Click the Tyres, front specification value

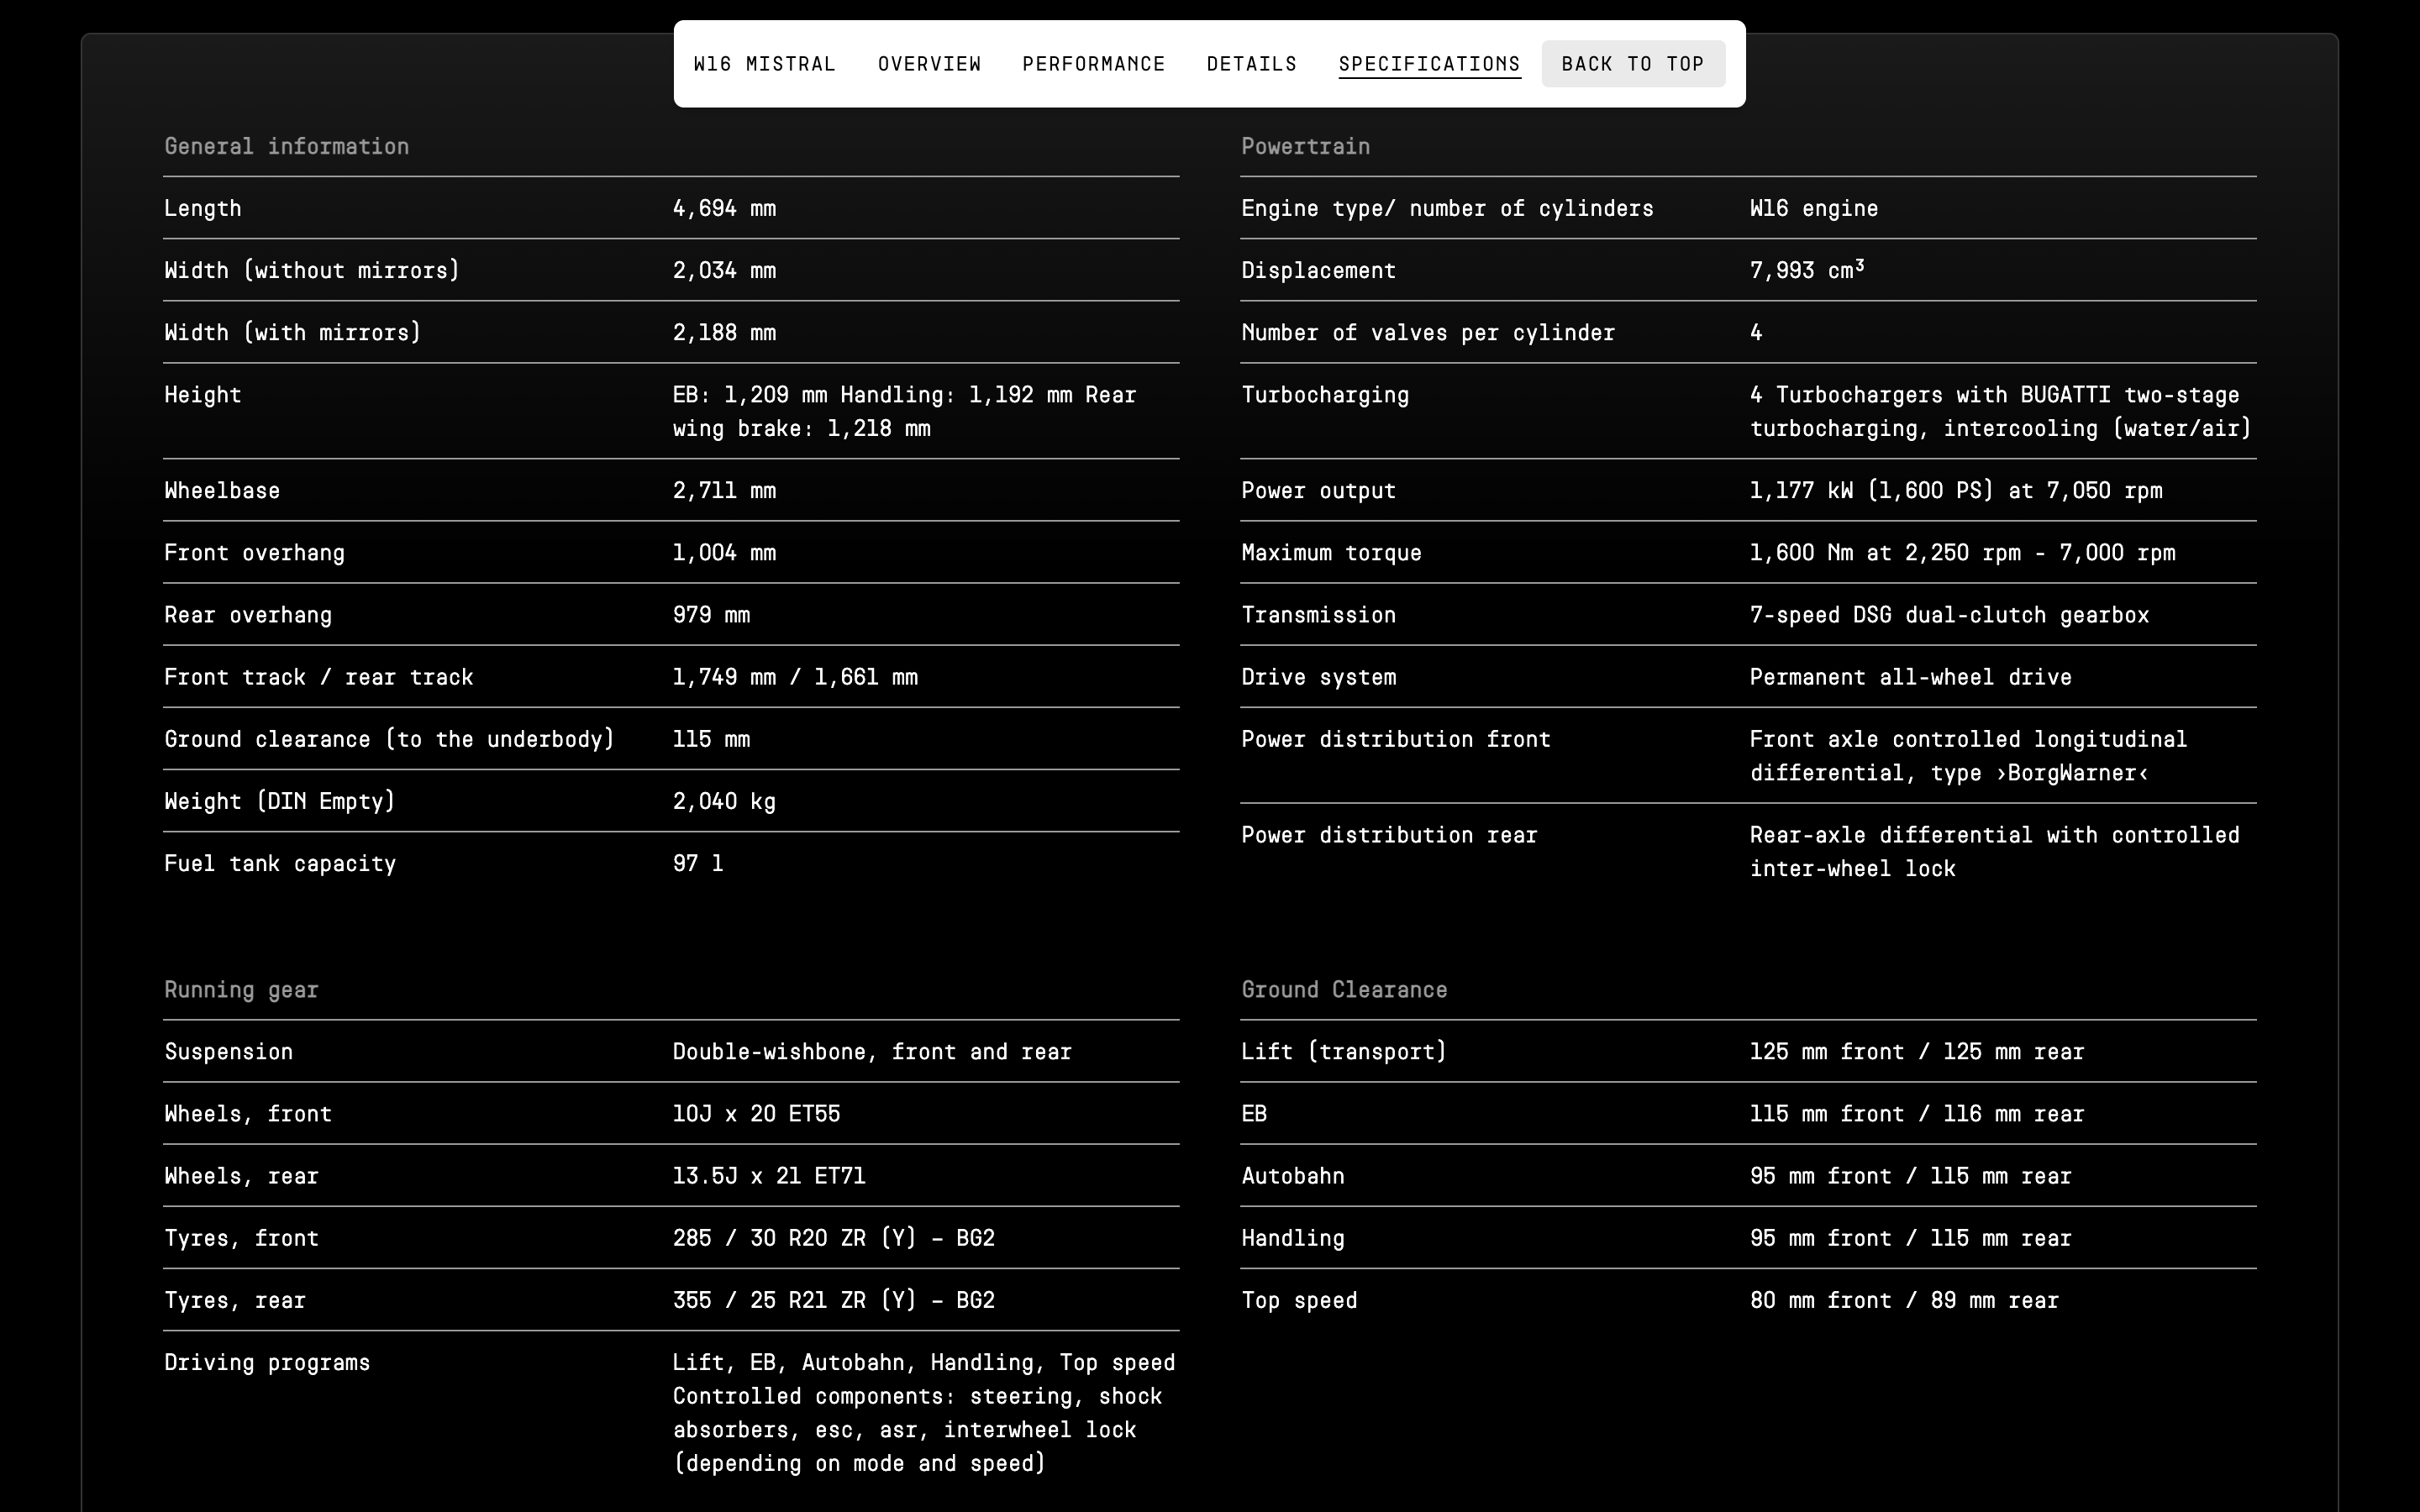tap(833, 1238)
